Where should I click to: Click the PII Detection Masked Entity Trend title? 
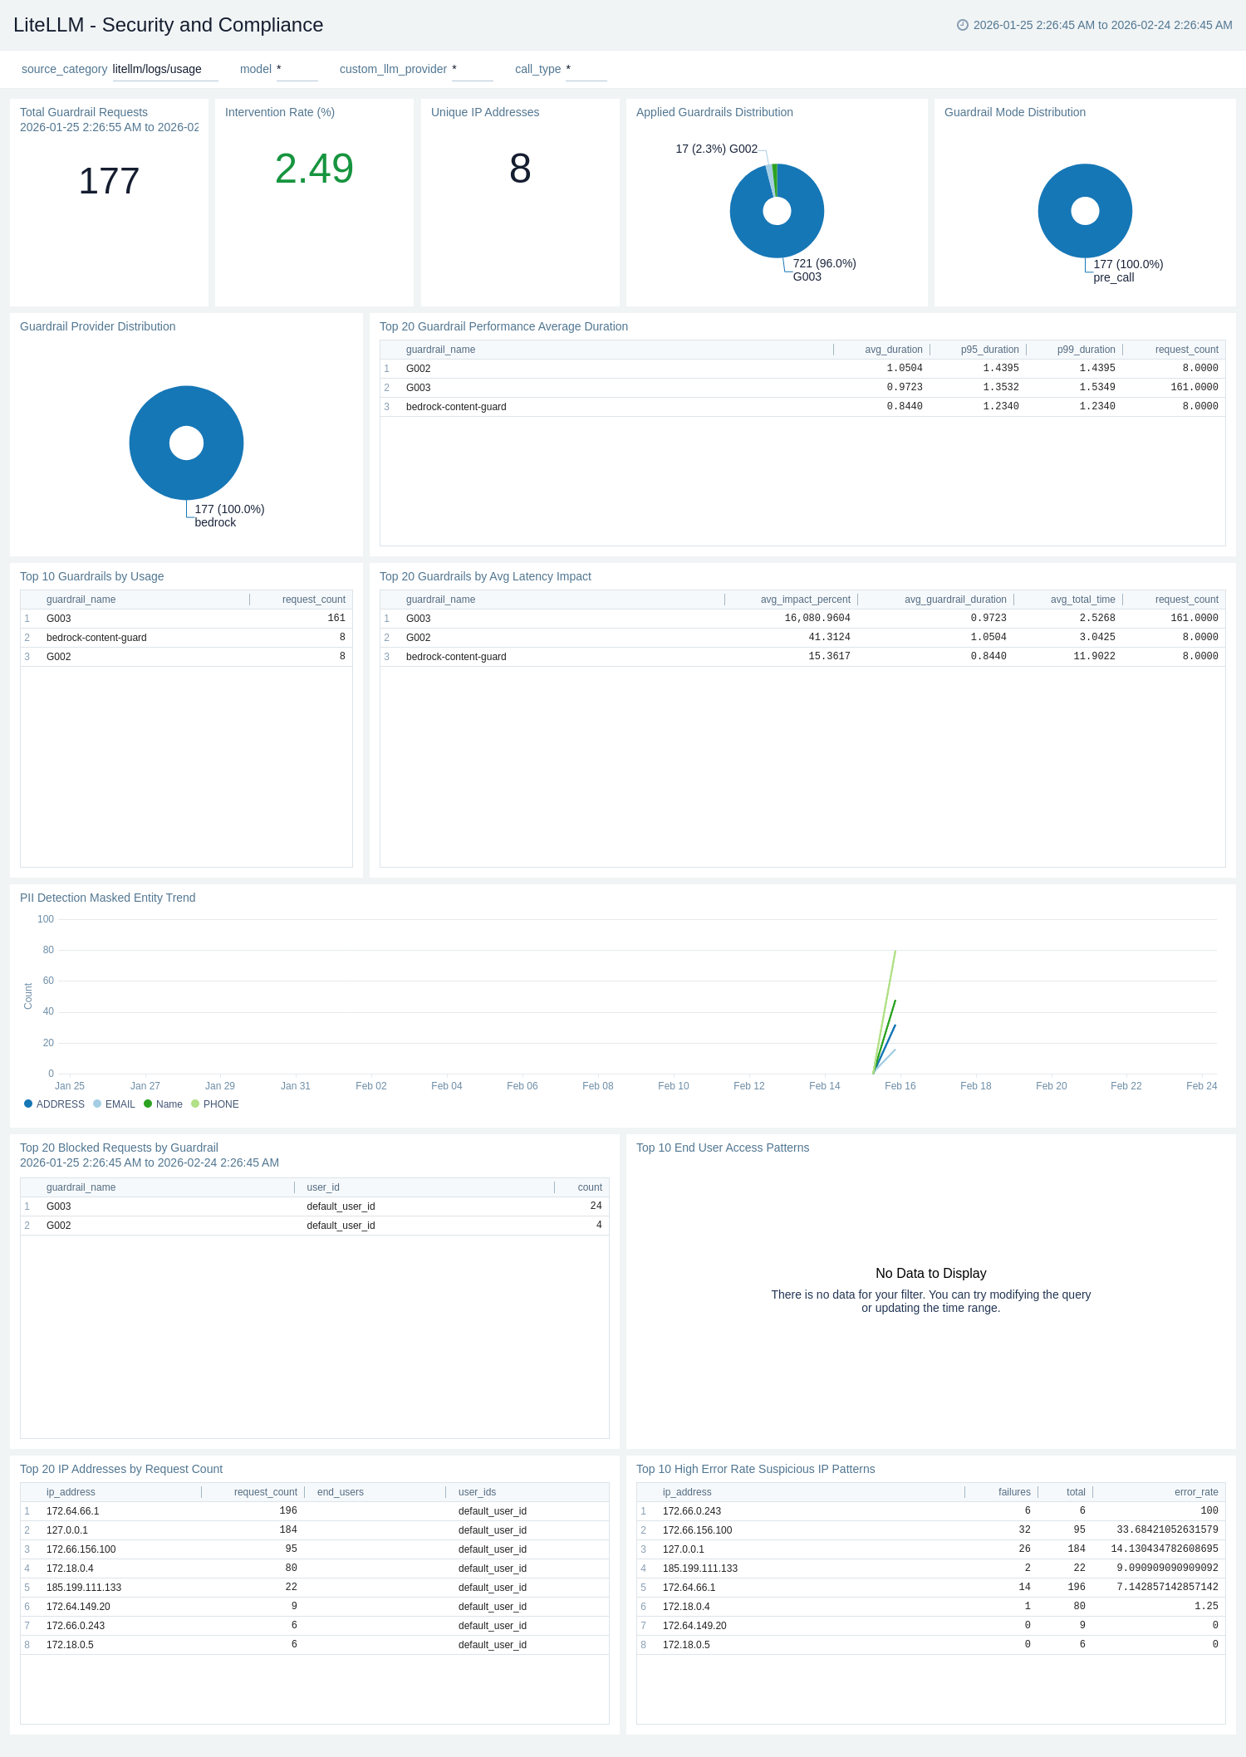click(x=107, y=898)
